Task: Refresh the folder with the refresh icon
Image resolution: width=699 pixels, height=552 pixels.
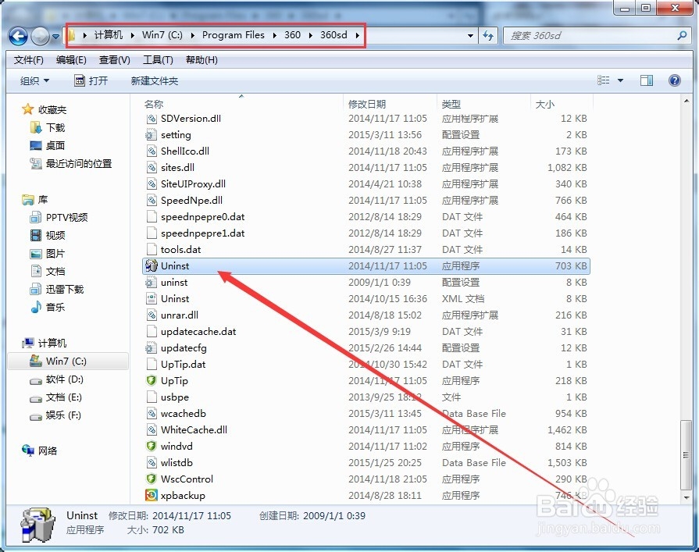Action: (x=488, y=36)
